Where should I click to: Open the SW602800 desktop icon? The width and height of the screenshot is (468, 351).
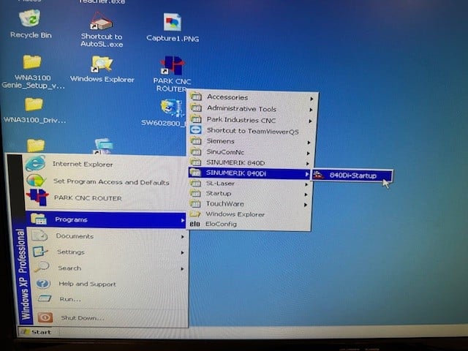tap(171, 109)
